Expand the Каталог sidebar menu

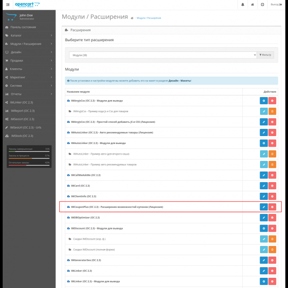click(x=27, y=35)
